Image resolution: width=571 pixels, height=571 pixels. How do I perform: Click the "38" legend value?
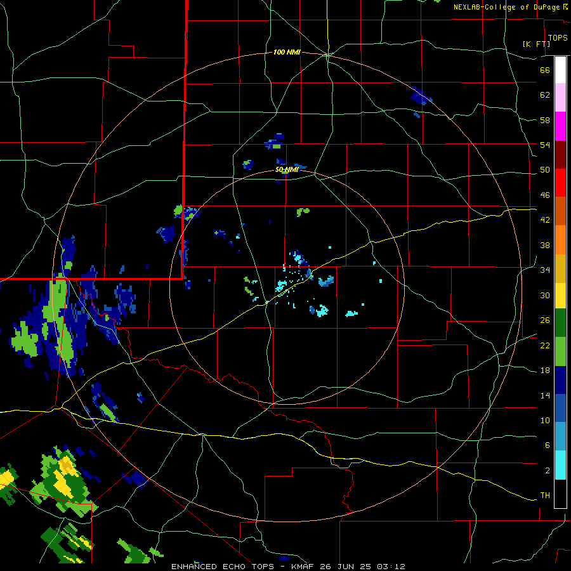pyautogui.click(x=545, y=245)
